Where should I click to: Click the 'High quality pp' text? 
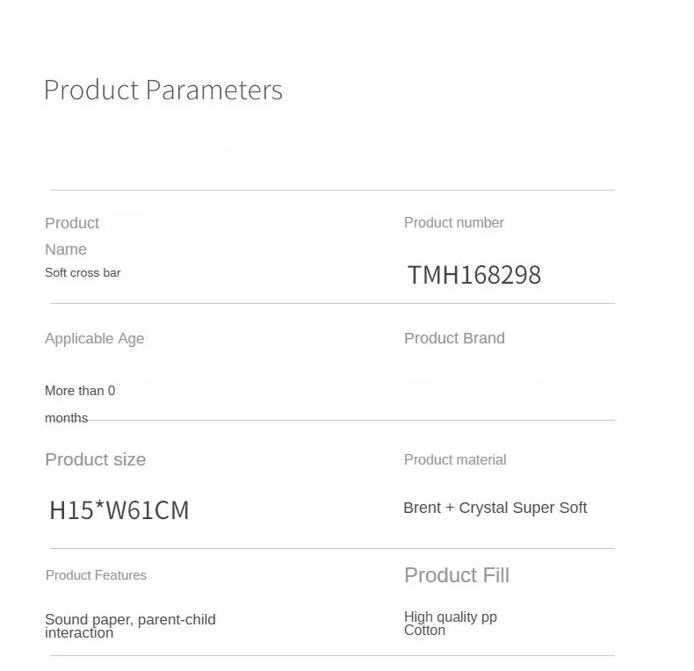pyautogui.click(x=450, y=617)
